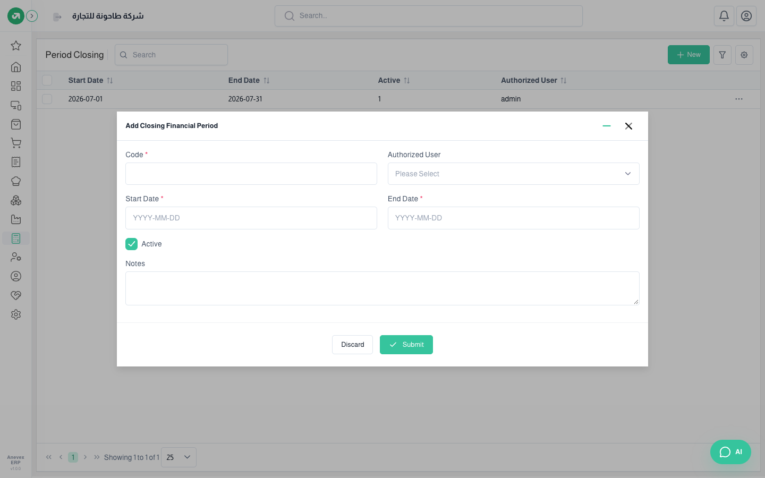Viewport: 765px width, 478px height.
Task: Open the AI chat assistant
Action: (x=730, y=452)
